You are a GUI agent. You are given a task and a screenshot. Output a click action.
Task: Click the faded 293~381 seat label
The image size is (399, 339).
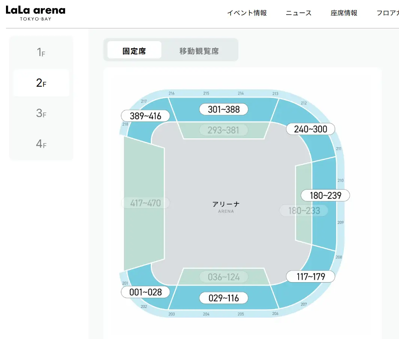click(223, 130)
